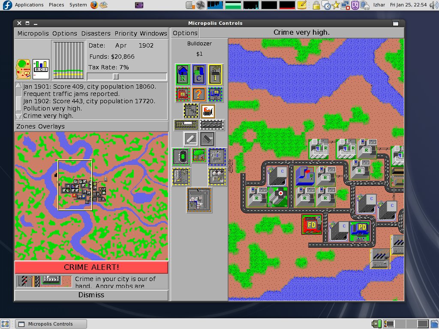
Task: Select the power line wire tool
Action: (x=191, y=111)
